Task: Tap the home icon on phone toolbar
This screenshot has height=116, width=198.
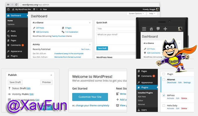Action: coord(151,29)
